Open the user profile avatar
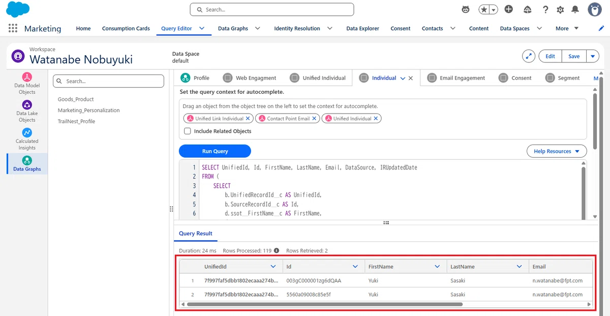 (595, 9)
